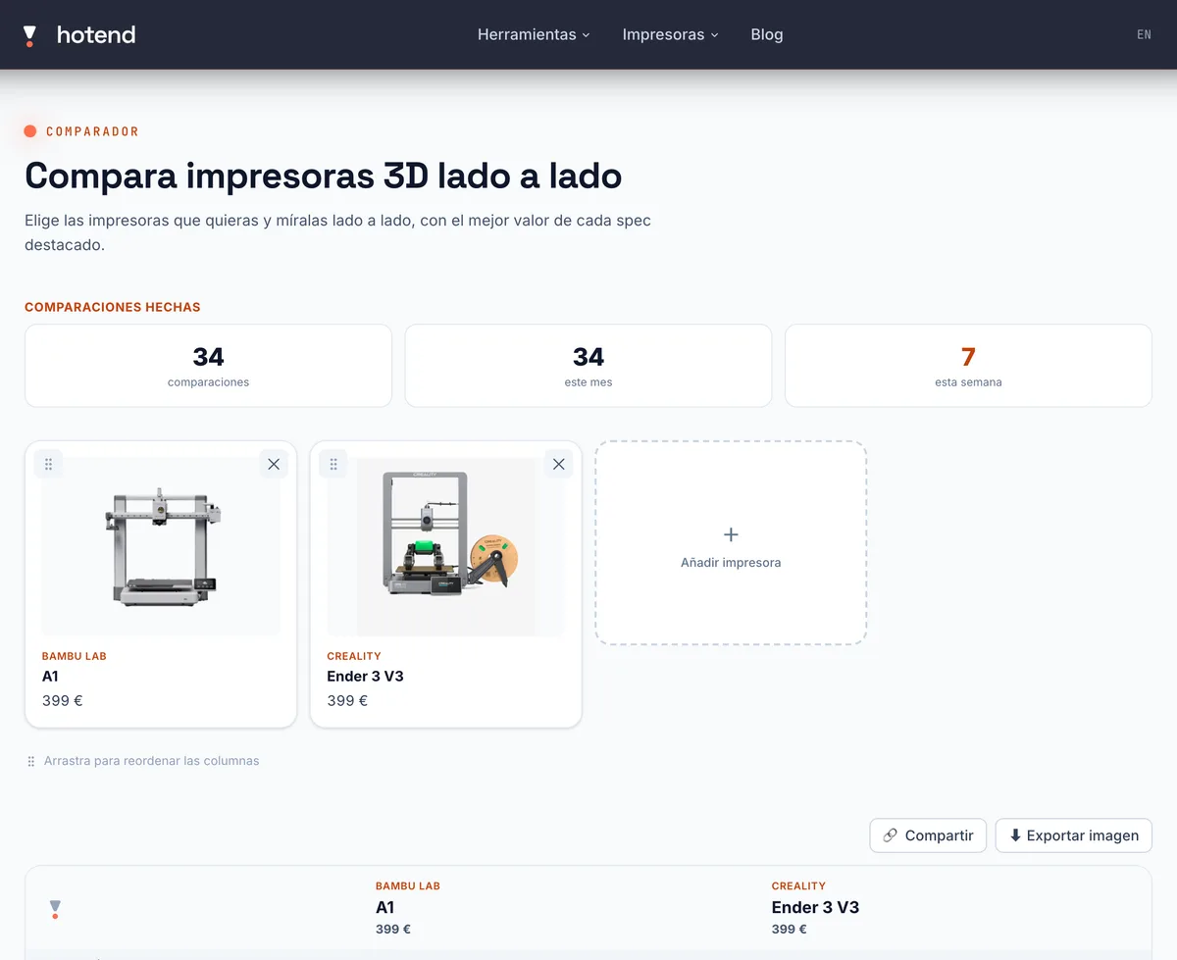1177x960 pixels.
Task: Click the Ender 3 V3 name in card
Action: click(x=365, y=677)
